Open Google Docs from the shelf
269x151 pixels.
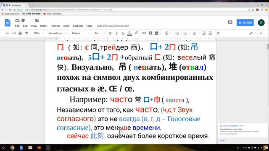(x=21, y=148)
